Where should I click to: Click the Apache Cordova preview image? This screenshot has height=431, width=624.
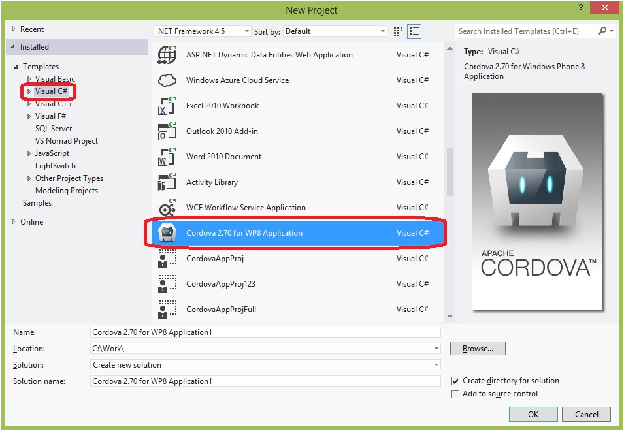(x=537, y=201)
